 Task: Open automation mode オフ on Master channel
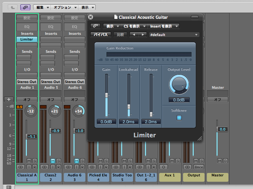[218, 99]
